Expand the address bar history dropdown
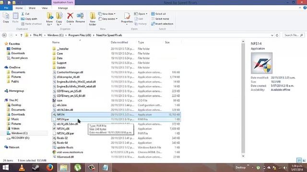This screenshot has height=172, width=307. (x=272, y=35)
